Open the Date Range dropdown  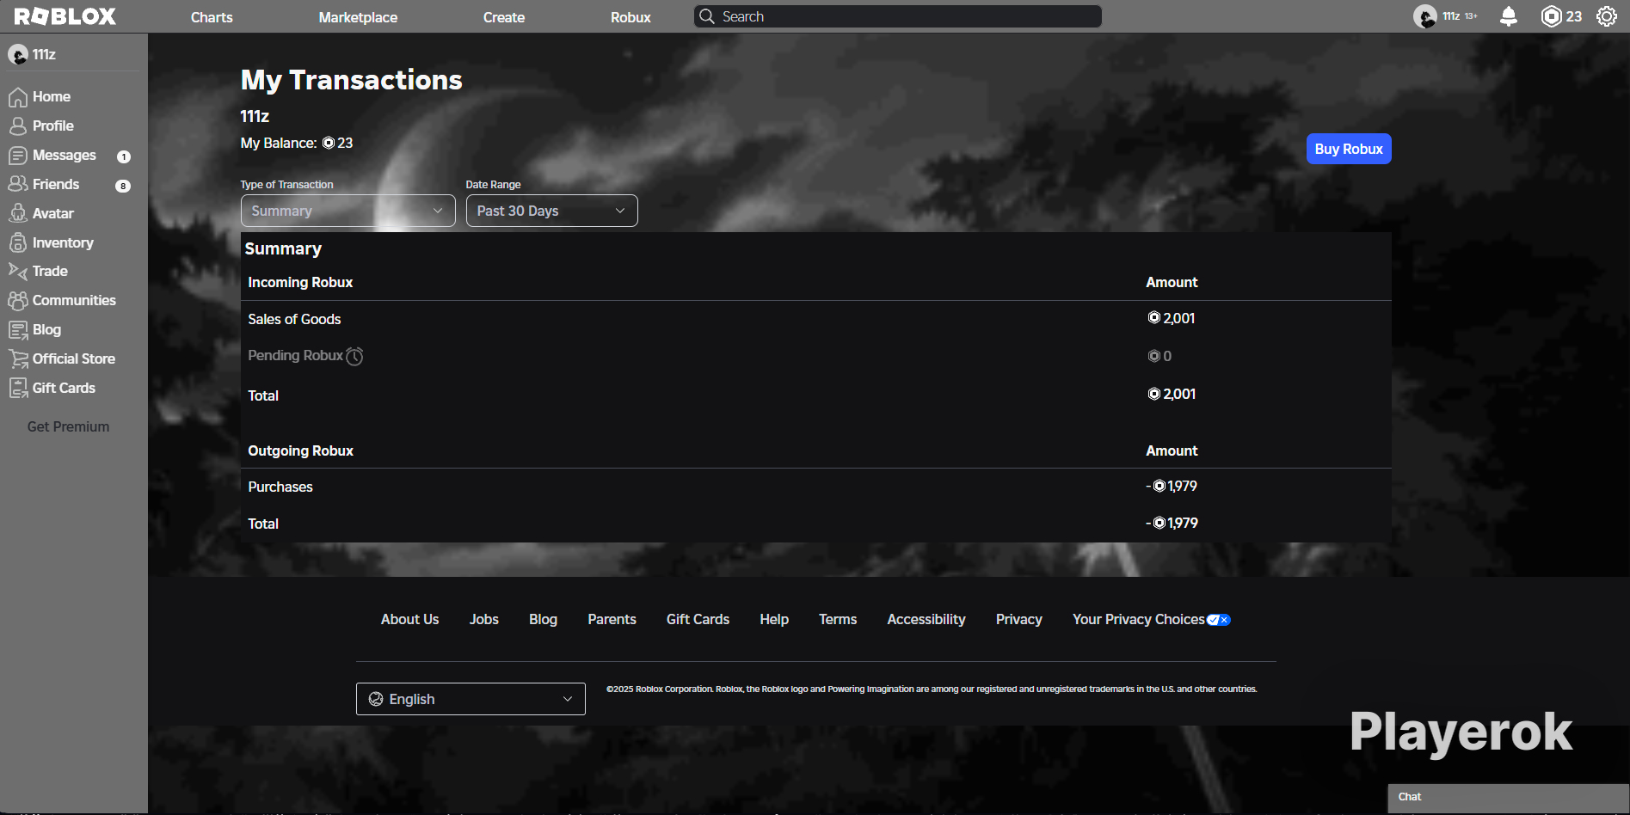(x=552, y=211)
